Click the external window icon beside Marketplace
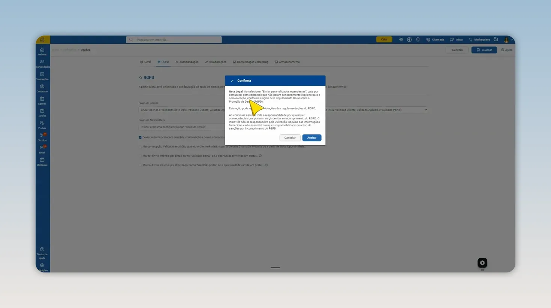 (x=496, y=39)
